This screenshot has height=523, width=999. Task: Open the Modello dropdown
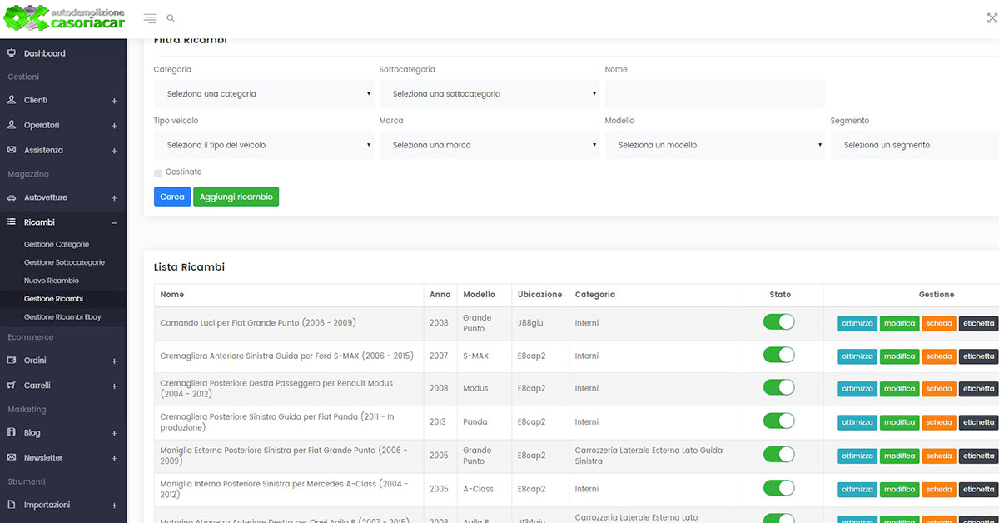pos(715,145)
